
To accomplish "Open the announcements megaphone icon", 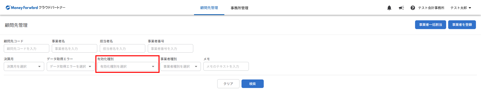I will [x=401, y=8].
